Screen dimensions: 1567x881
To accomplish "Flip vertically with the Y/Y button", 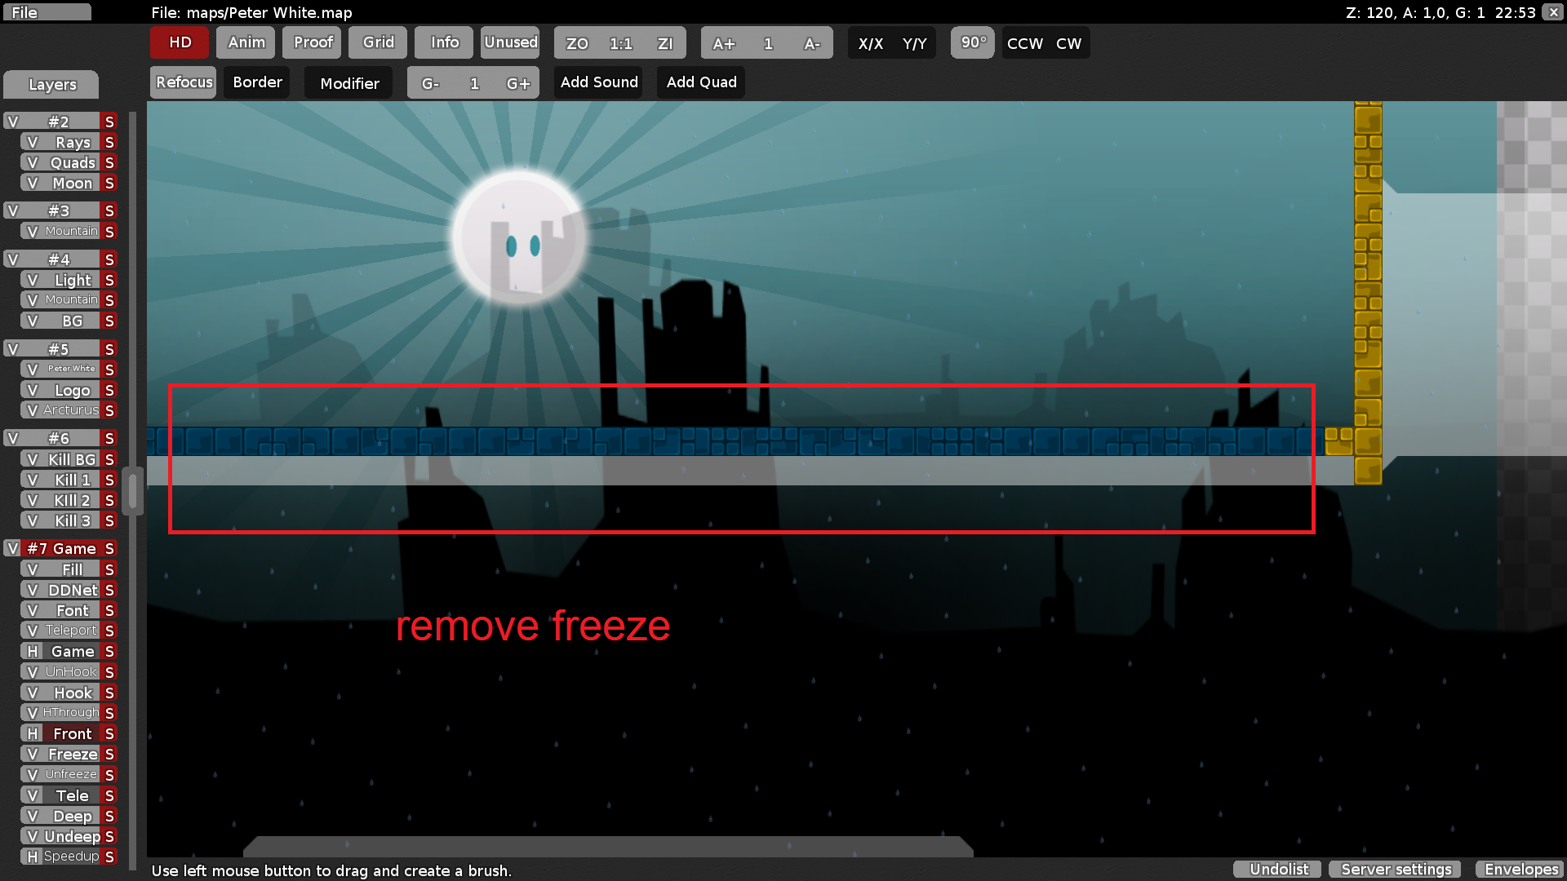I will click(x=914, y=43).
